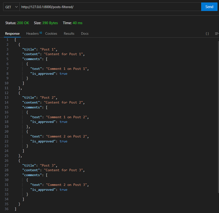Open the GET method dropdown
219x213 pixels.
click(11, 7)
